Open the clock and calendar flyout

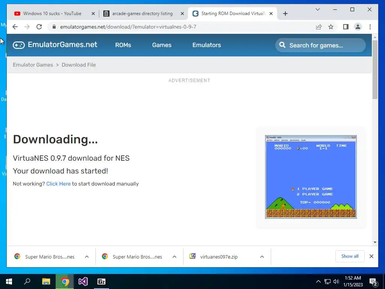353,281
